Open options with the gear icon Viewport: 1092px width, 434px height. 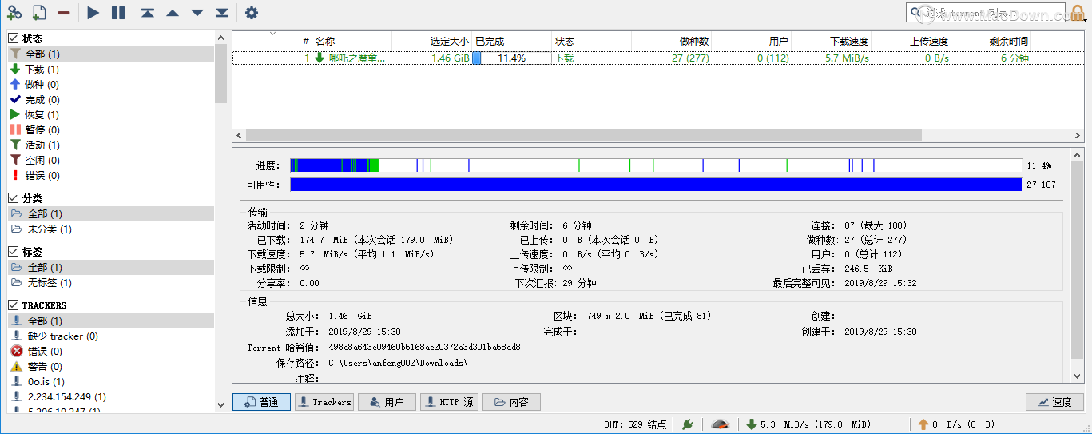tap(252, 13)
